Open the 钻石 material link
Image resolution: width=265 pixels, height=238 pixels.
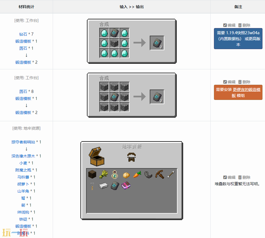23,34
